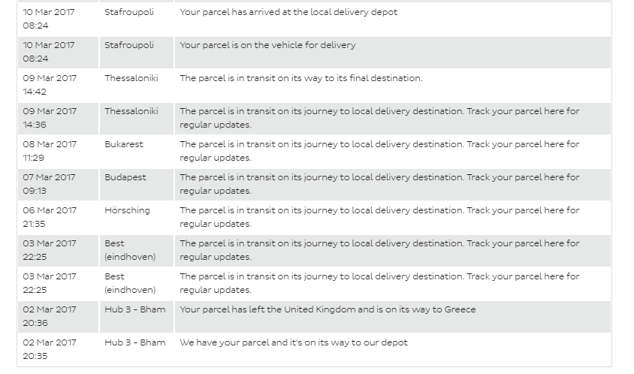
Task: Click the Hörsching location cell
Action: pos(127,210)
